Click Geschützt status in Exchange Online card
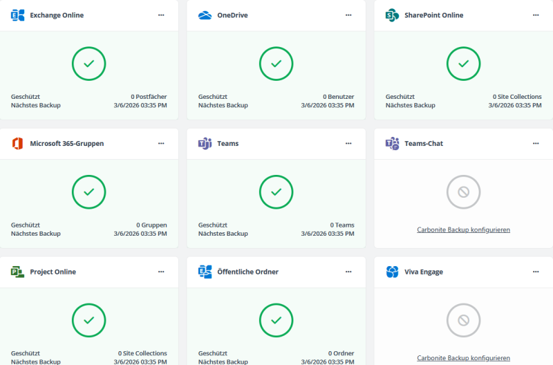 [26, 97]
